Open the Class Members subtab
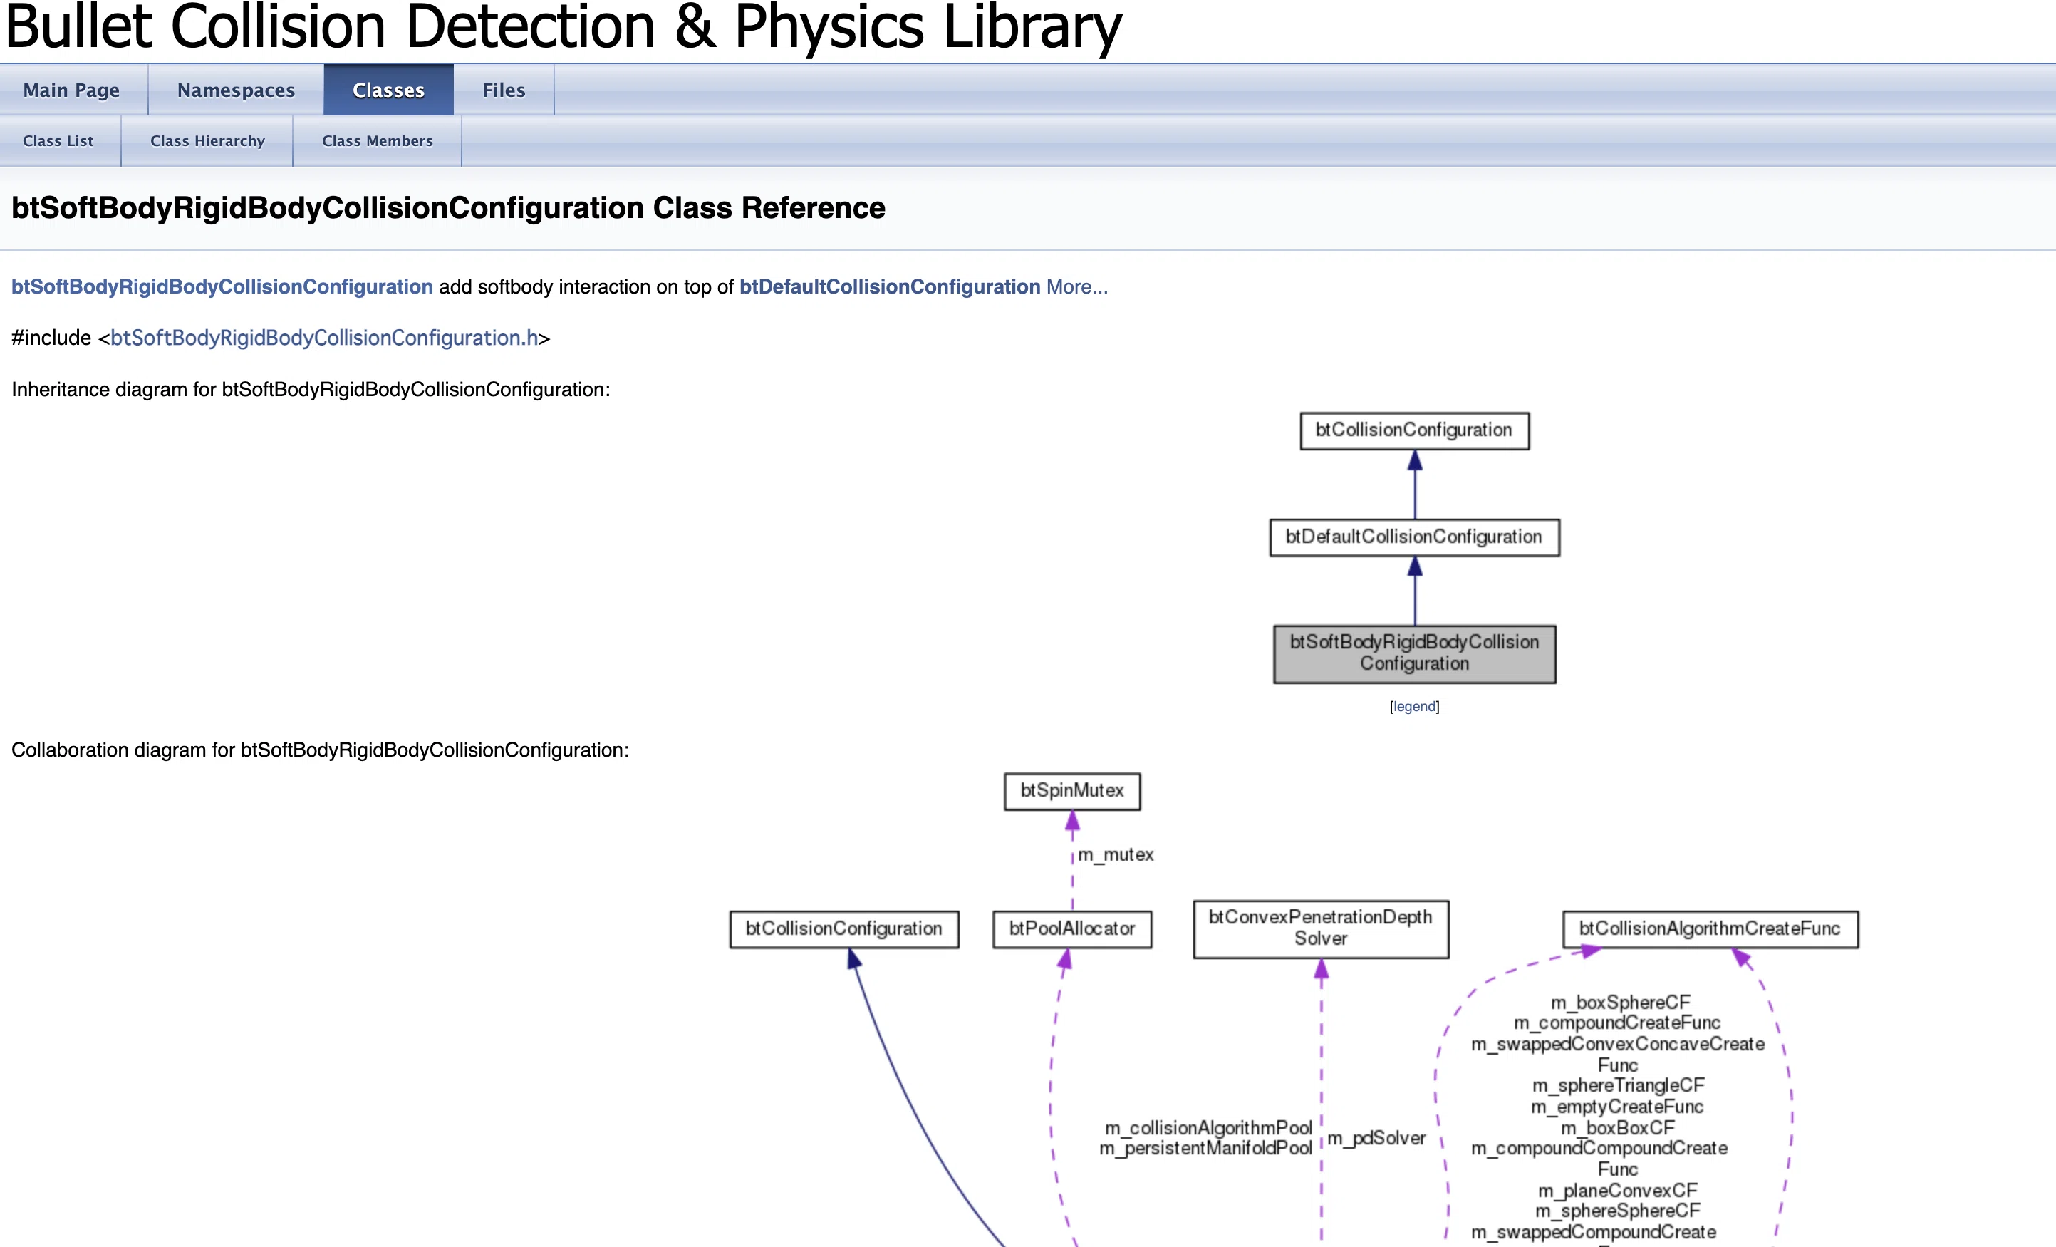 (377, 141)
